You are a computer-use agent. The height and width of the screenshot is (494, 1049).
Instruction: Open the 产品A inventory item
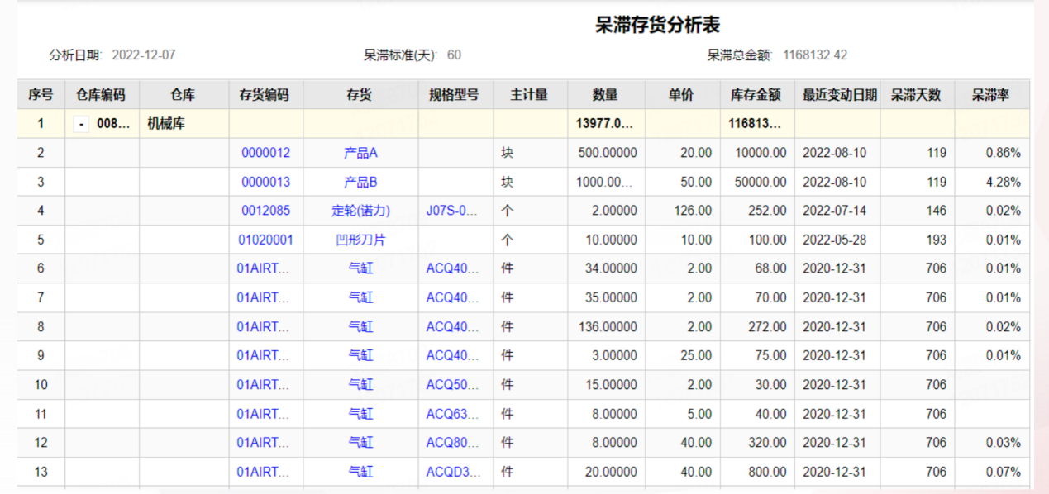(x=360, y=153)
